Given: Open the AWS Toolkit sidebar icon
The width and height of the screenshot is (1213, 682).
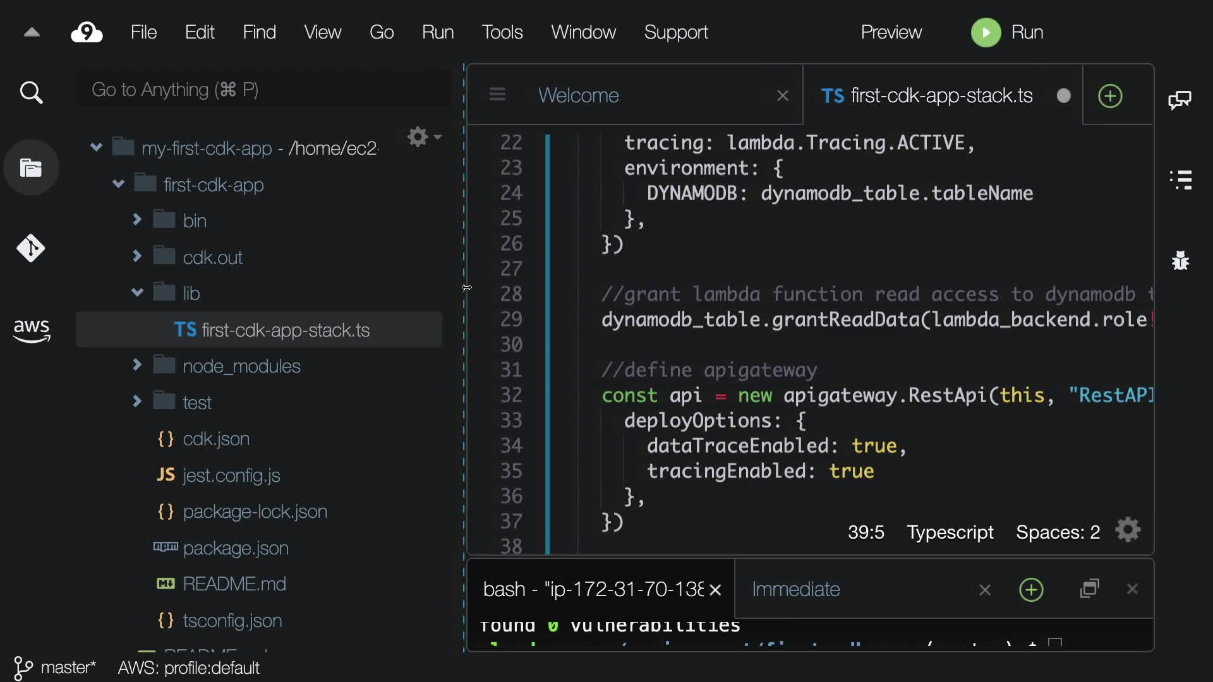Looking at the screenshot, I should [x=31, y=330].
